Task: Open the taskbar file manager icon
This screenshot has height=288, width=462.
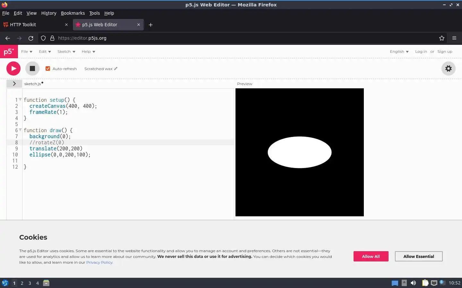Action: coord(46,283)
